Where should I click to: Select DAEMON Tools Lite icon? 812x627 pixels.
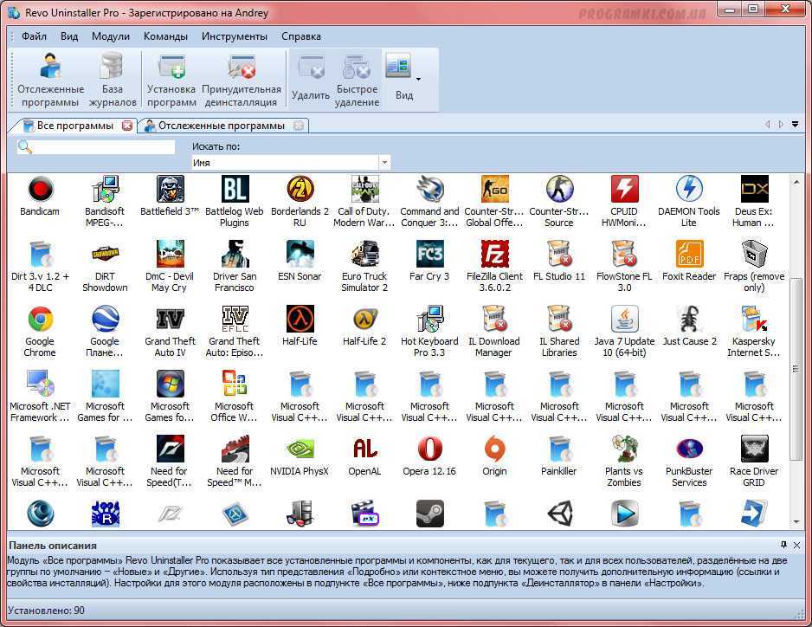[x=689, y=189]
